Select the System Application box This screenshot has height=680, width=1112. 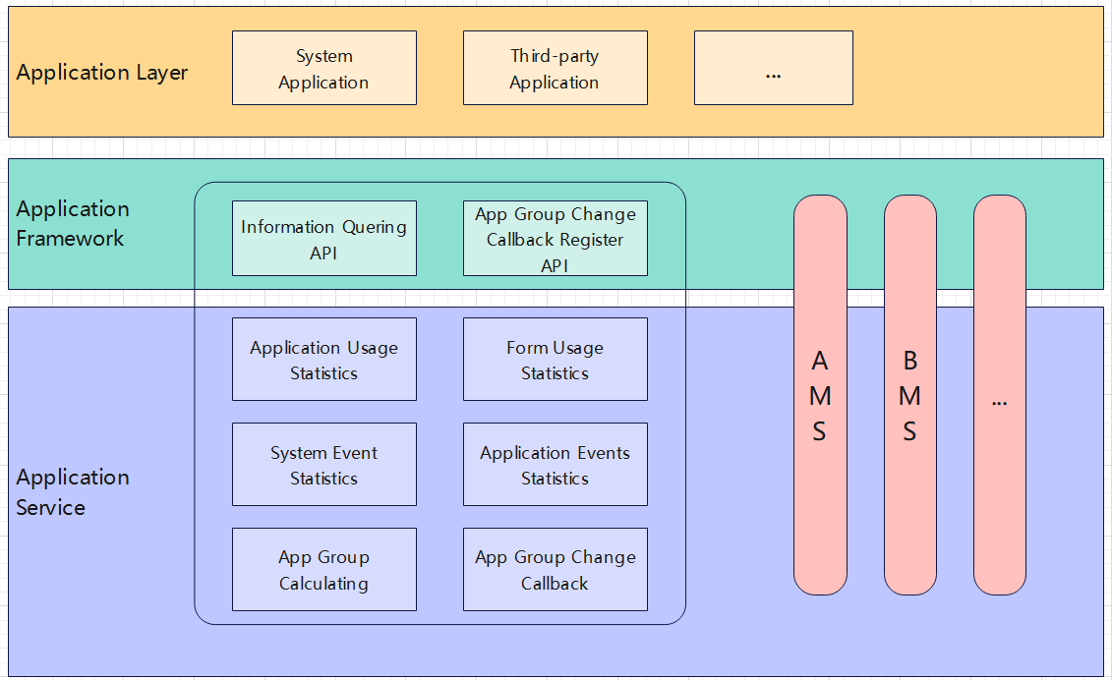(323, 68)
